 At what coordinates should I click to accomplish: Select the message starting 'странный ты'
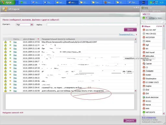pyautogui.click(x=66, y=88)
